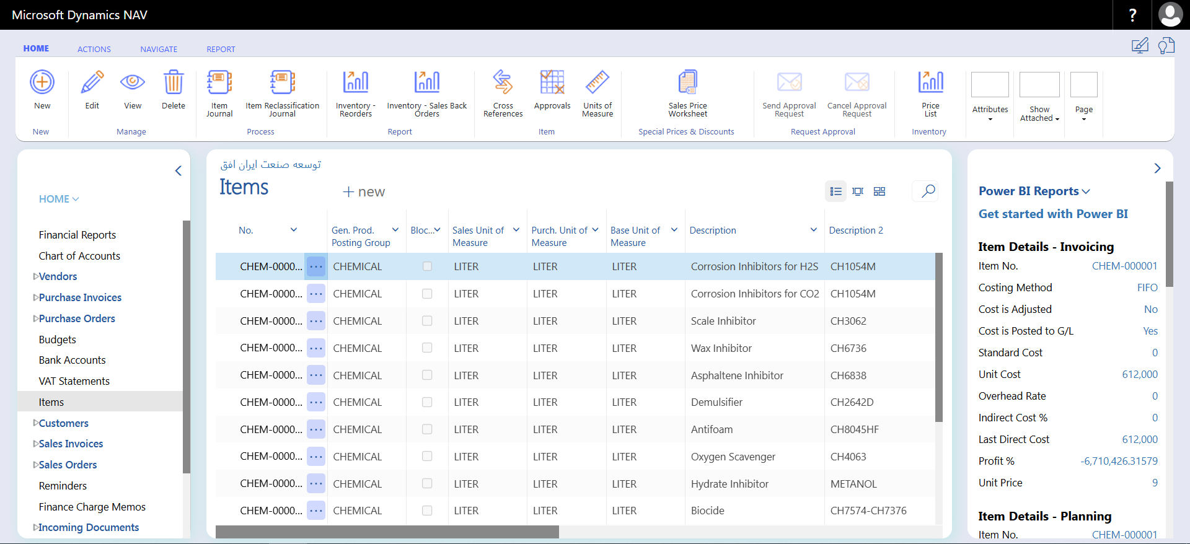The height and width of the screenshot is (544, 1190).
Task: Run Inventory - Reorders report
Action: click(356, 82)
